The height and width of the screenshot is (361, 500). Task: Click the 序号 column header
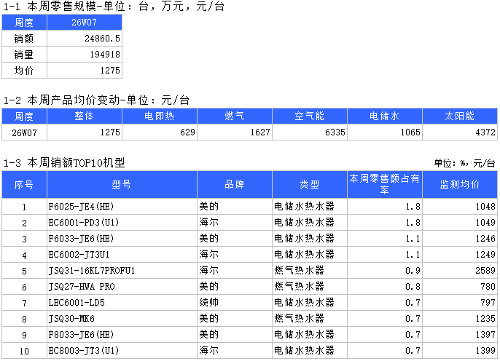click(24, 184)
